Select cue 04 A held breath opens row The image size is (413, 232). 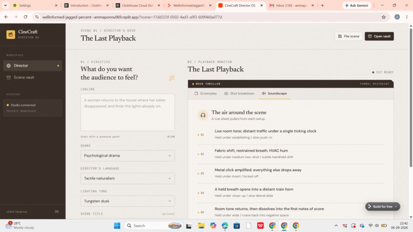pyautogui.click(x=291, y=193)
